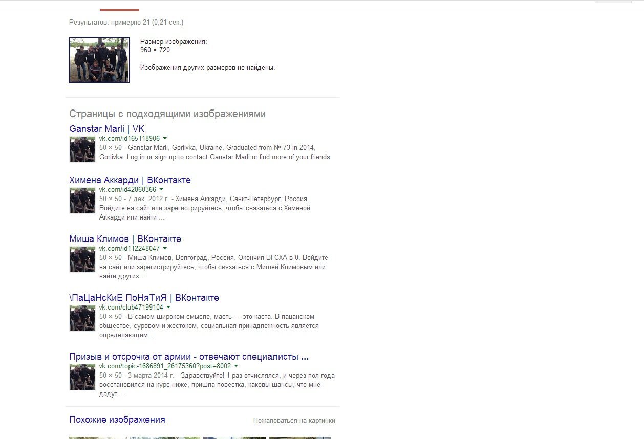Click Изображения других размеров не найдены text
The height and width of the screenshot is (439, 644).
[208, 68]
